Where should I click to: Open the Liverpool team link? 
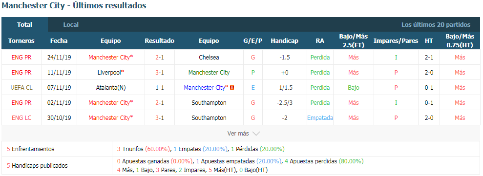coord(110,73)
